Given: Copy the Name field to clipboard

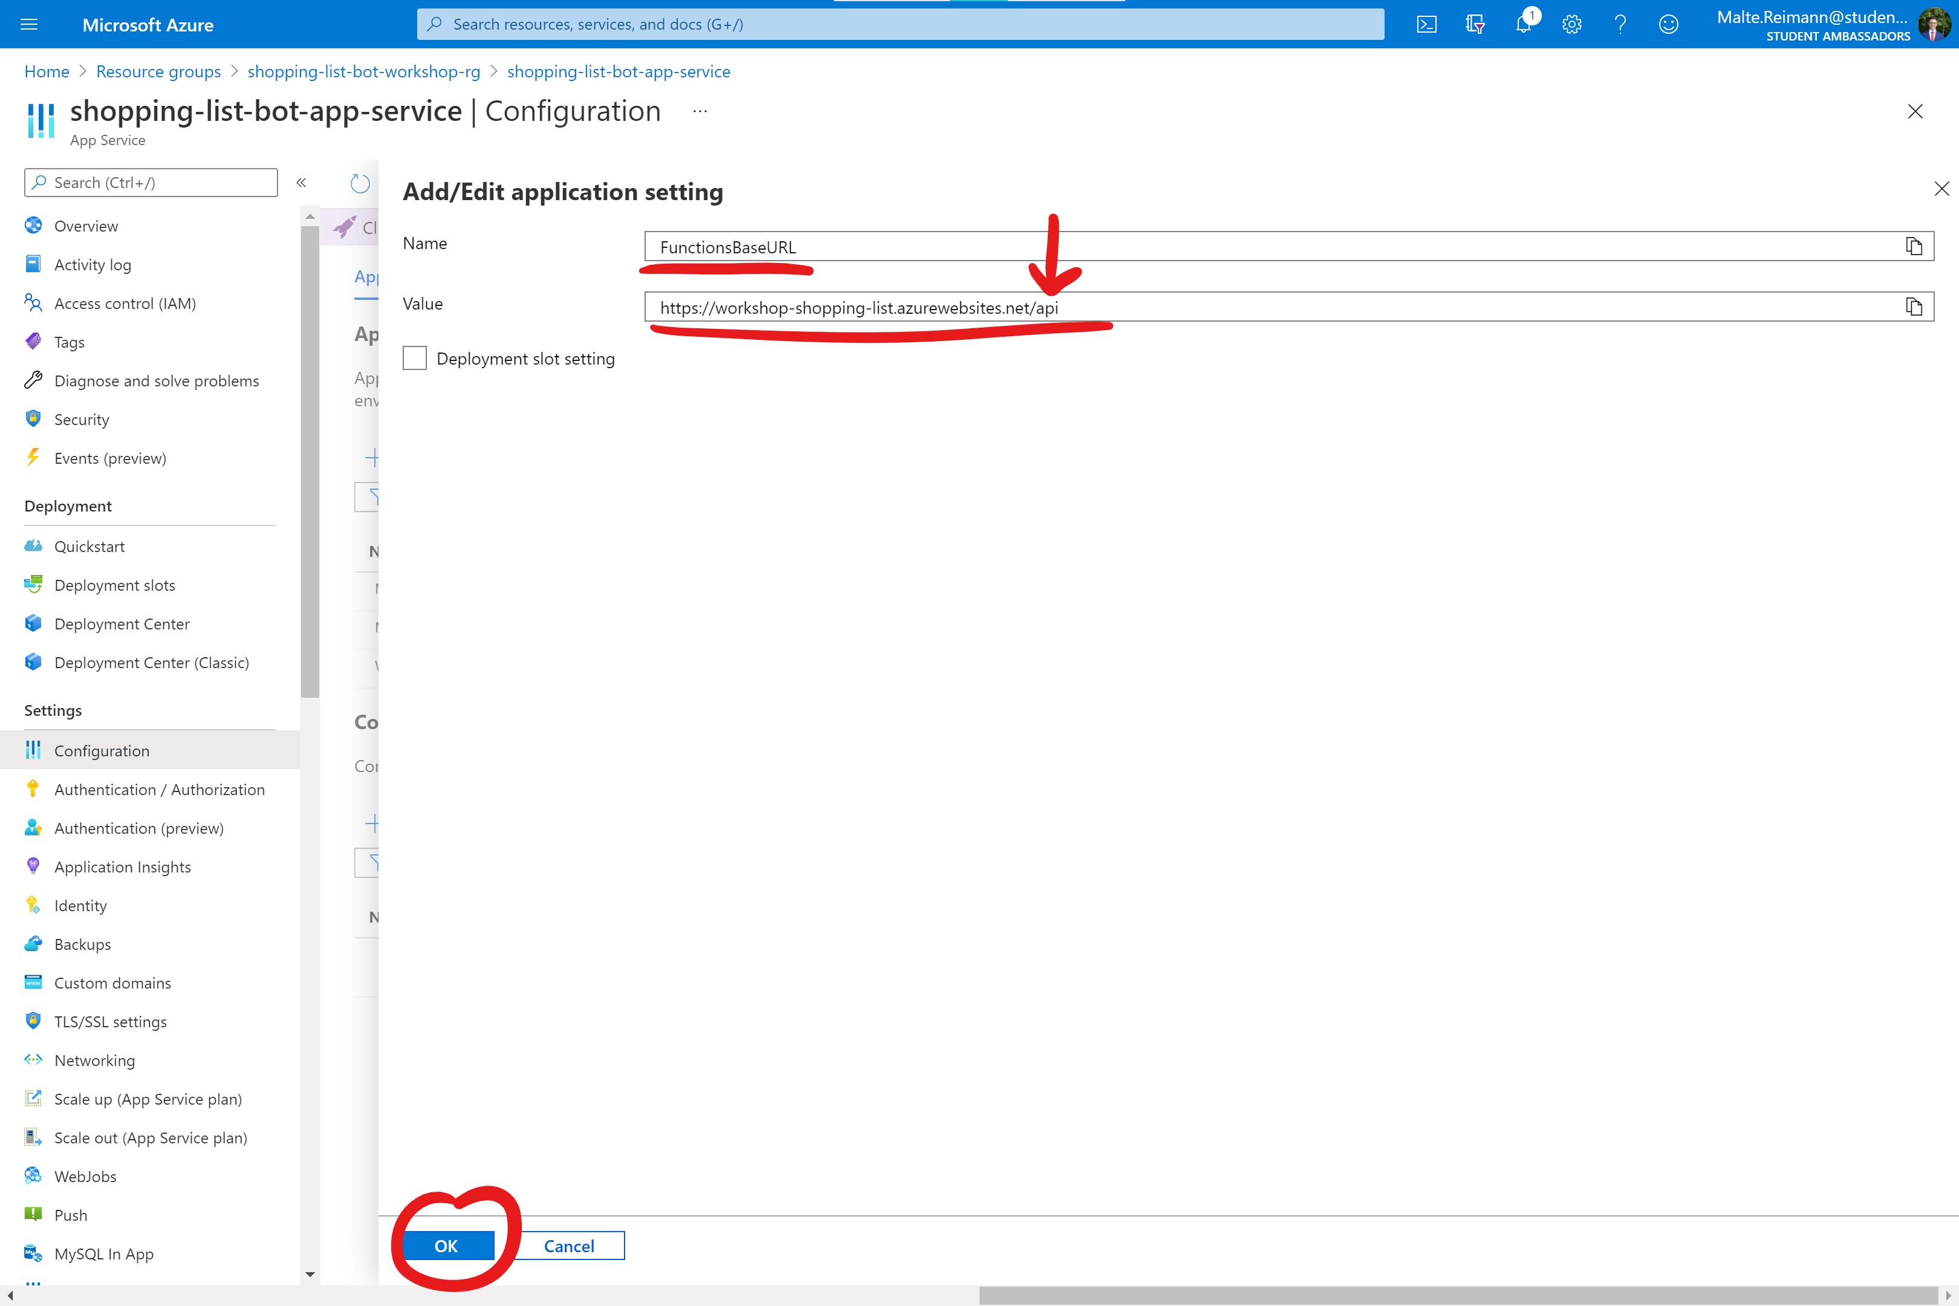Looking at the screenshot, I should pos(1914,247).
